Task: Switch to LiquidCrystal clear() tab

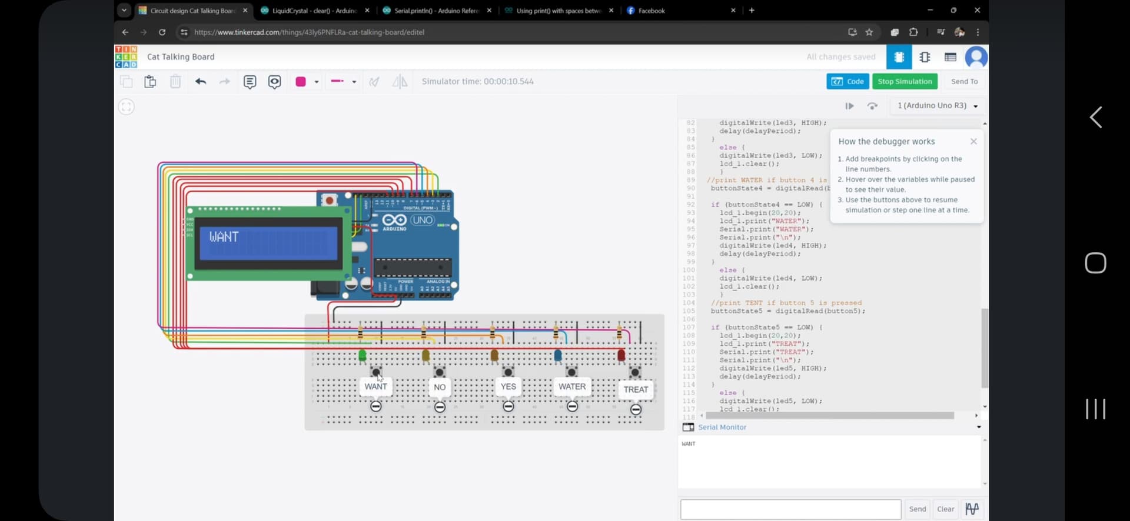Action: click(315, 11)
